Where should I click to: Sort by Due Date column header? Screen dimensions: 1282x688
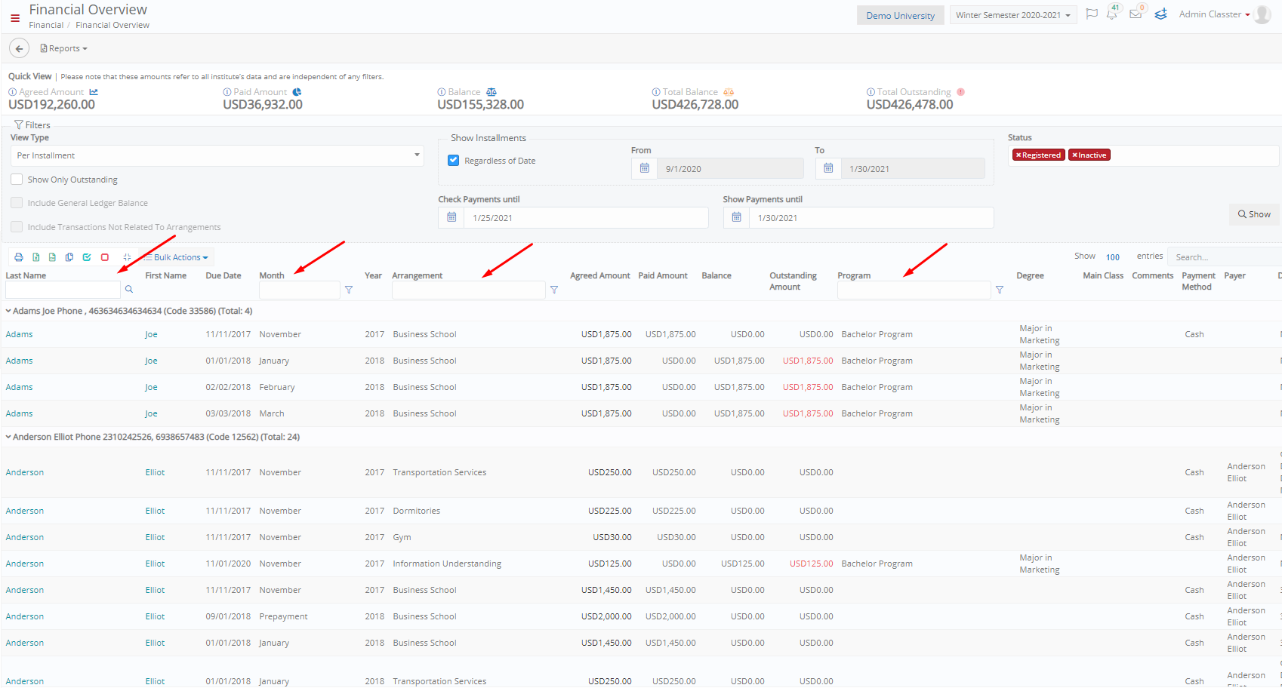pyautogui.click(x=223, y=275)
